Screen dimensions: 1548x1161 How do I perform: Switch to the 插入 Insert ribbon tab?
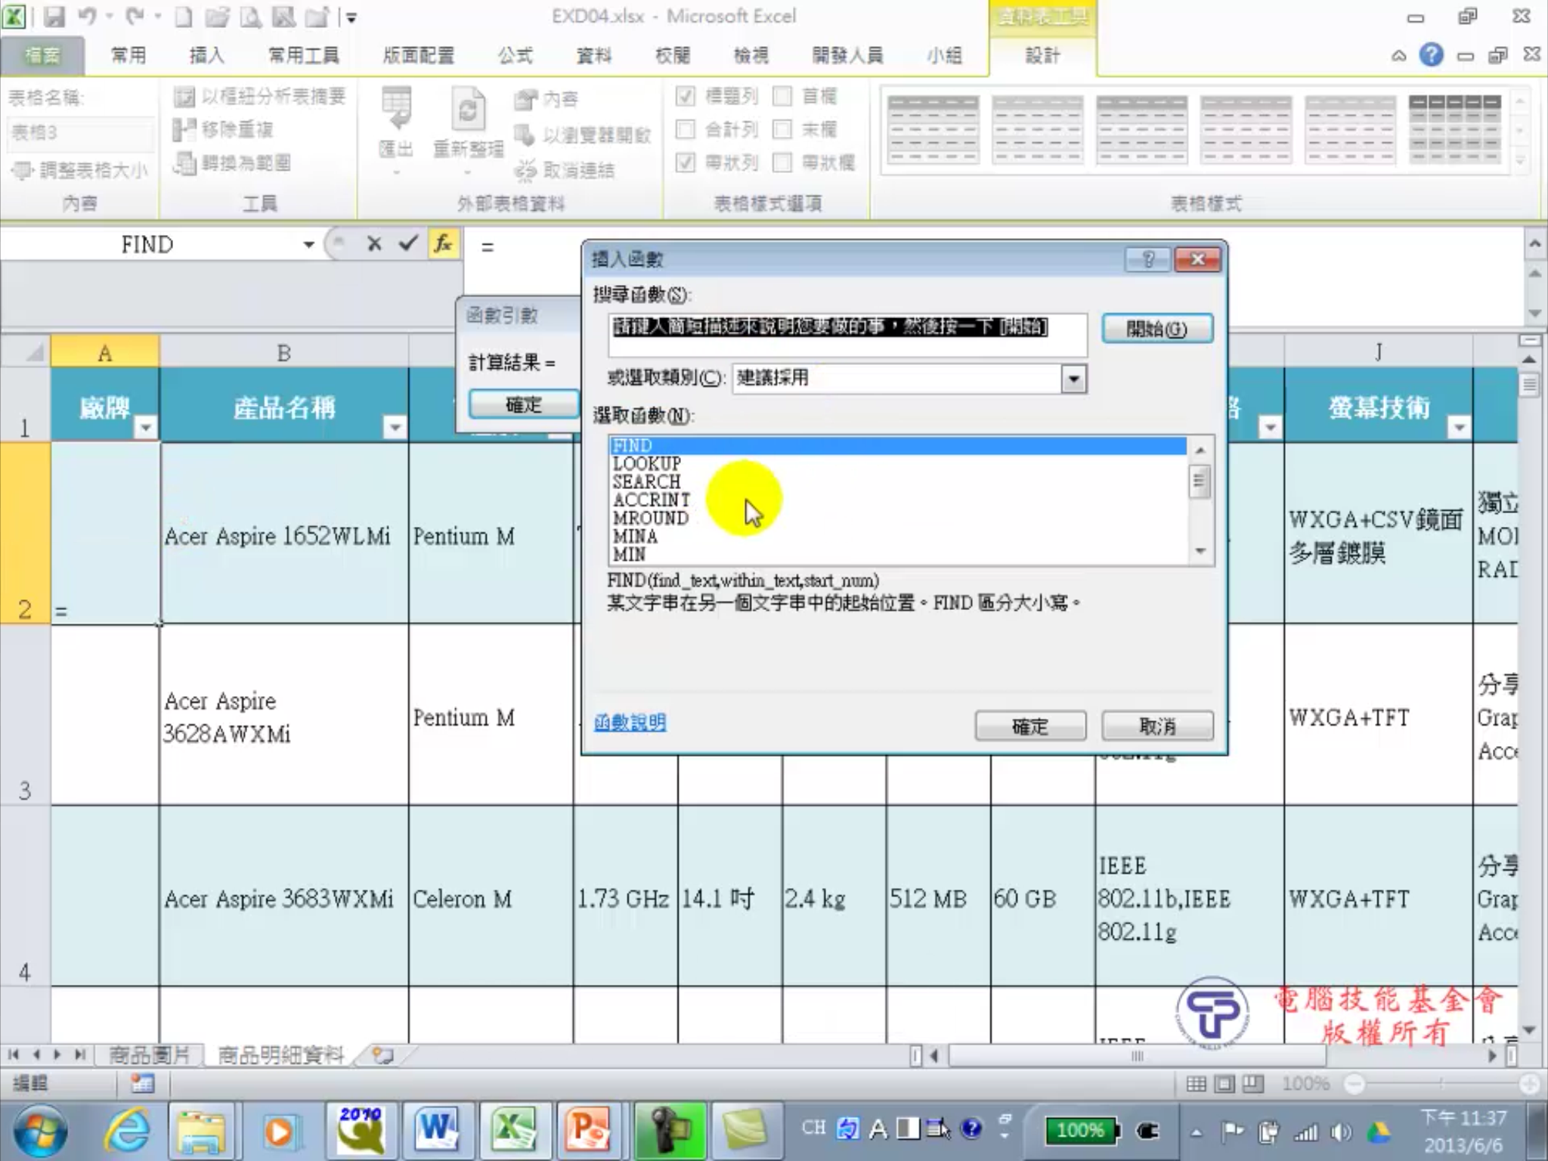pyautogui.click(x=206, y=55)
